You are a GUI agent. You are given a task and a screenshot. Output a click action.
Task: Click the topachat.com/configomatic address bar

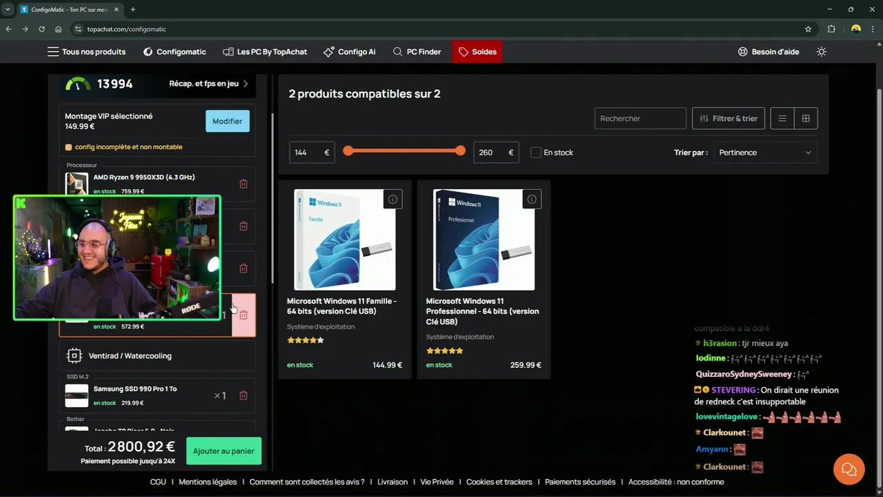click(x=441, y=29)
